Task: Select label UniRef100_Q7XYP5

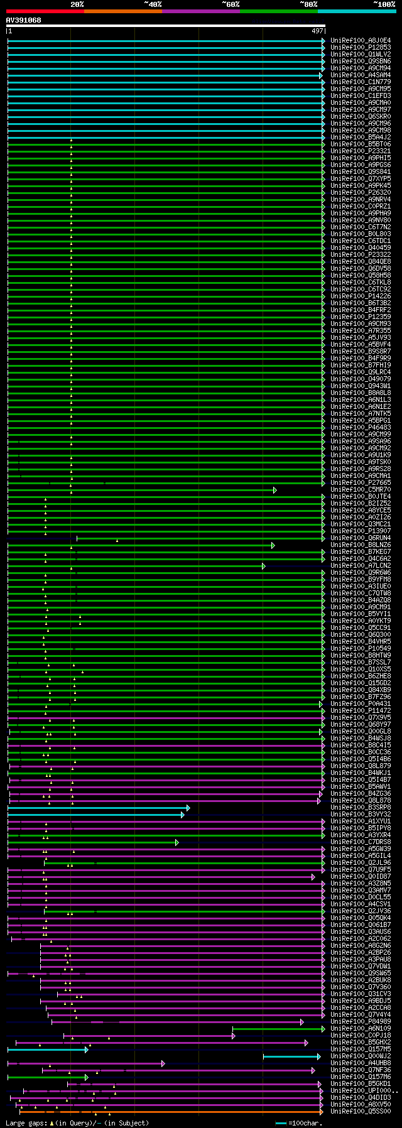Action: coord(361,179)
